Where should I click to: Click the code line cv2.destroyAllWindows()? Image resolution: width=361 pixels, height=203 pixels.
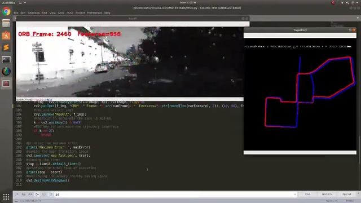[48, 180]
